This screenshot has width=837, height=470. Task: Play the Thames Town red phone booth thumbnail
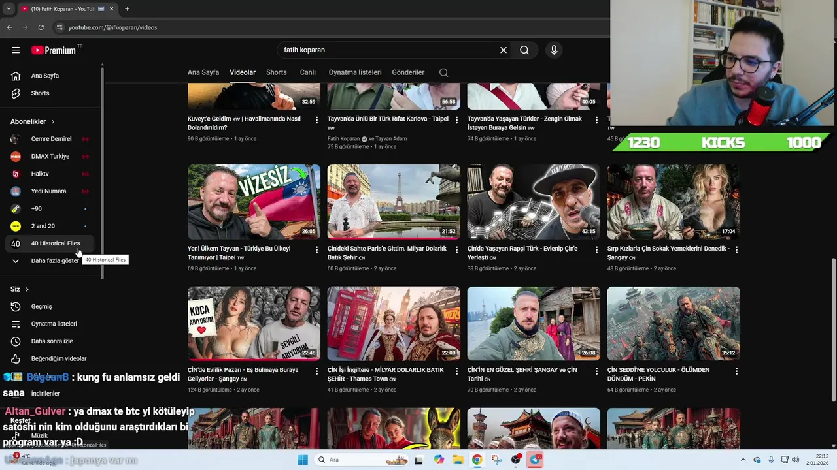394,323
